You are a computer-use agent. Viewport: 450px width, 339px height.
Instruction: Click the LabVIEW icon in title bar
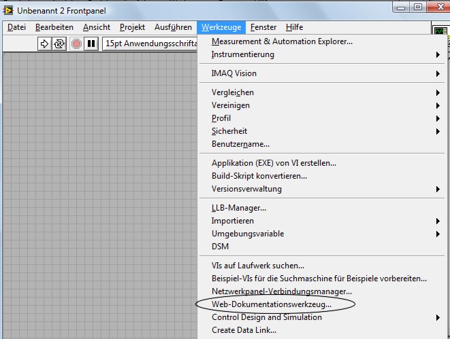(x=8, y=11)
